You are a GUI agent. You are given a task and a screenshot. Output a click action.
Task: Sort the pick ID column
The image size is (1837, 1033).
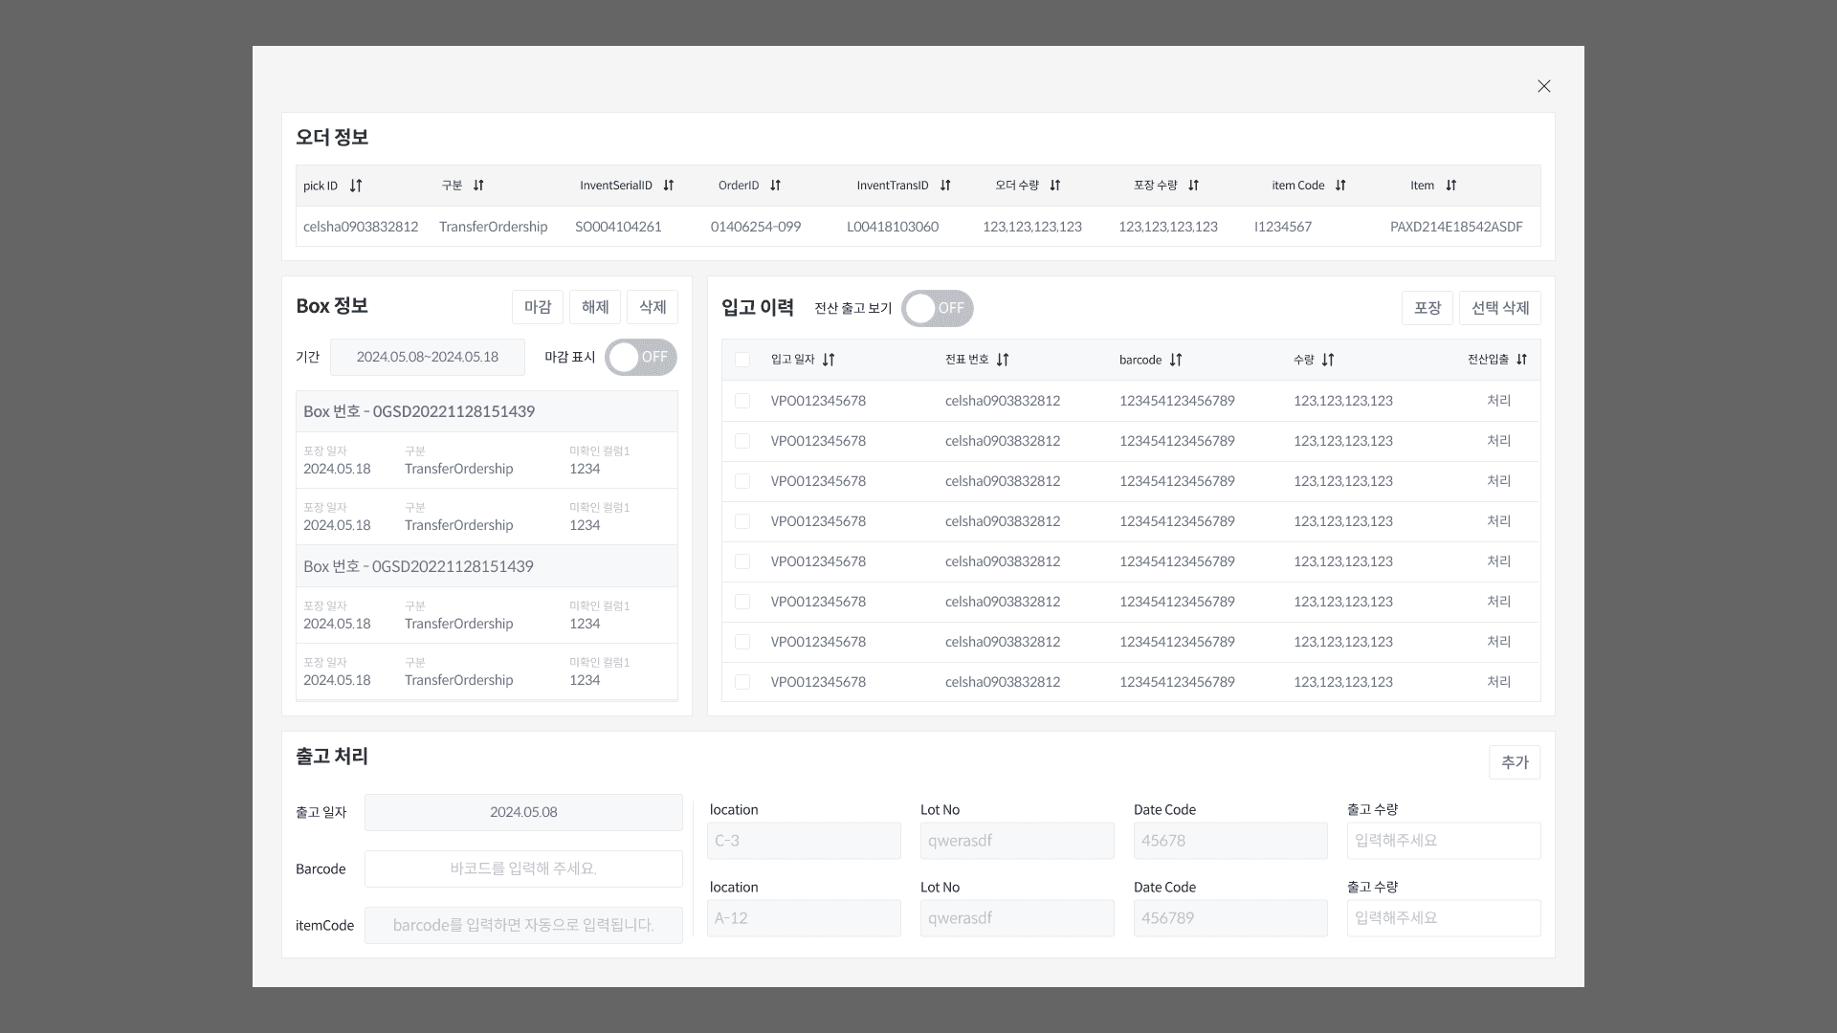coord(355,186)
